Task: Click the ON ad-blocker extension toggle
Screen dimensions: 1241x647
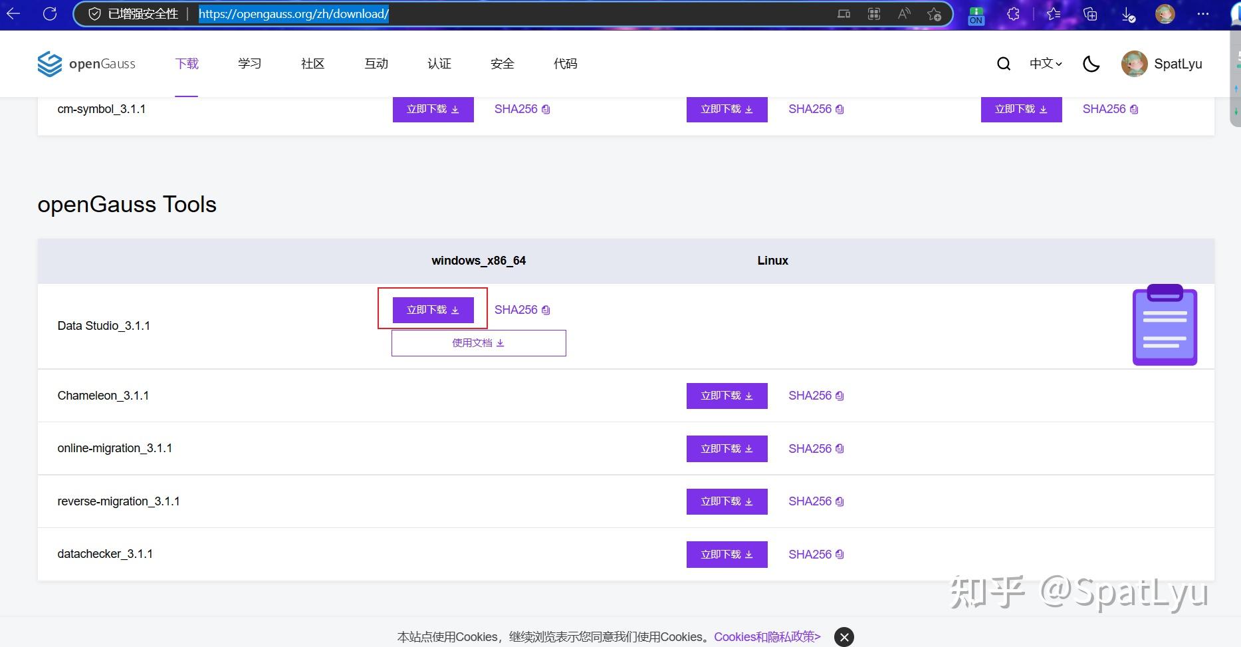Action: click(x=975, y=15)
